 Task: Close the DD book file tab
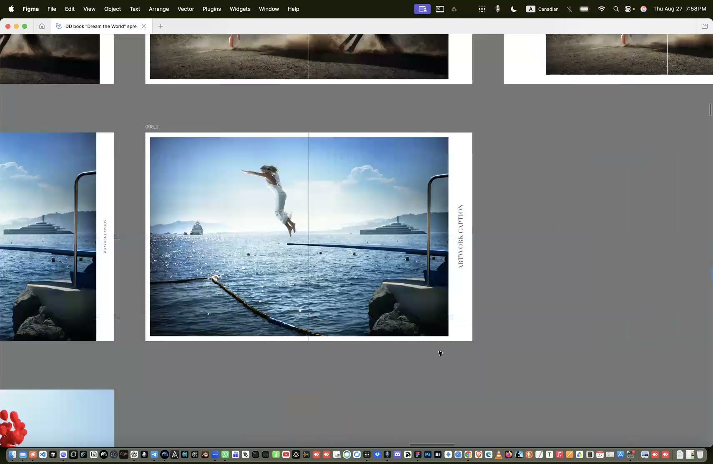(x=144, y=26)
